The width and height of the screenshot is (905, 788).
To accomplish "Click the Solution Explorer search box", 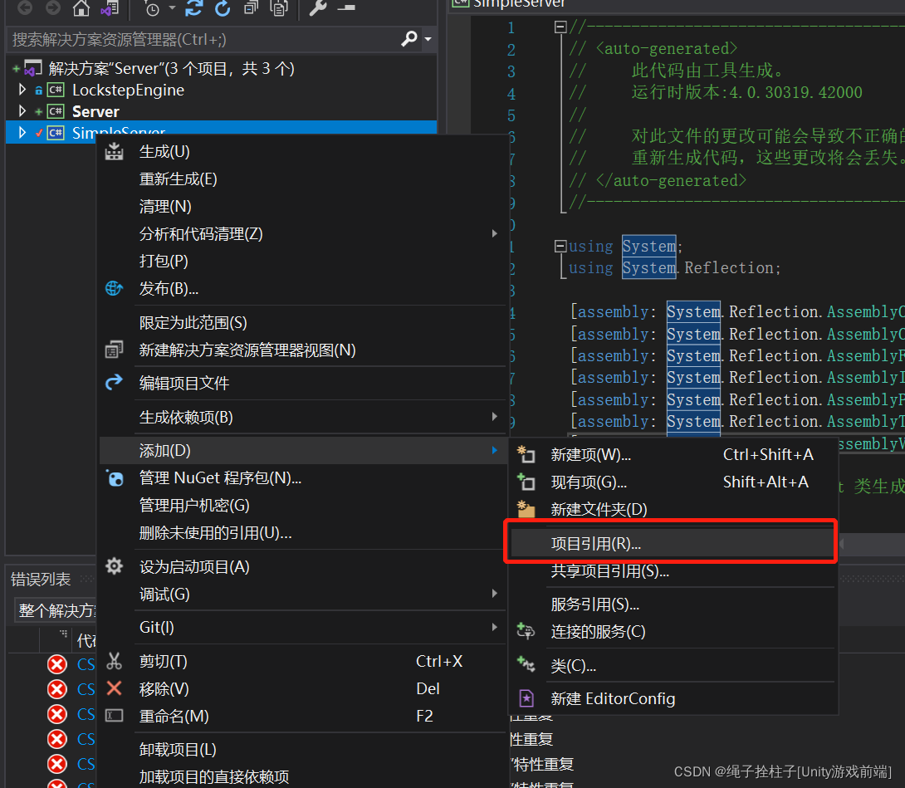I will coord(202,39).
